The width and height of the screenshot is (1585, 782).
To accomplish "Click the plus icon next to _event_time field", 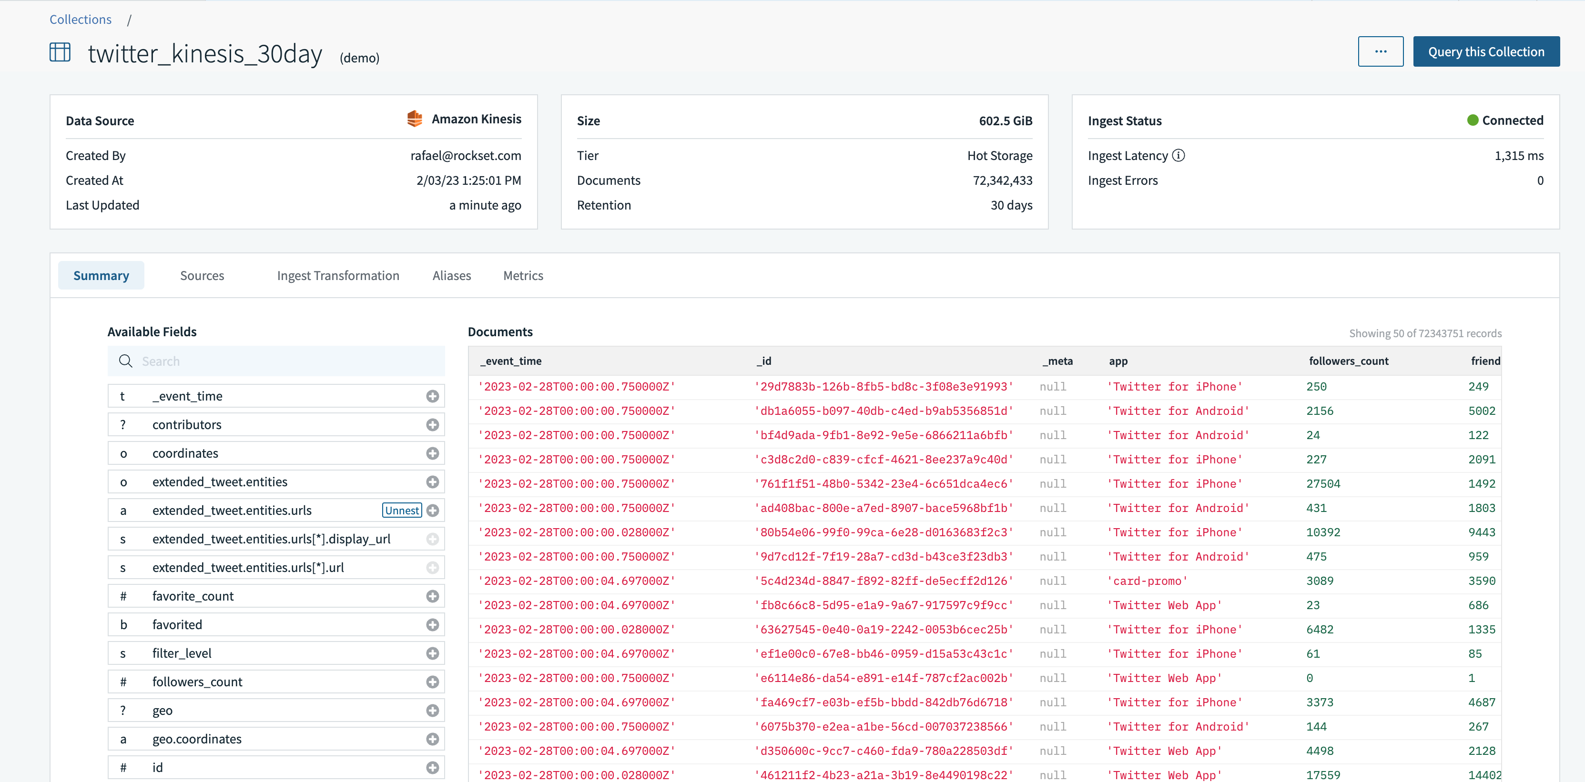I will (433, 397).
